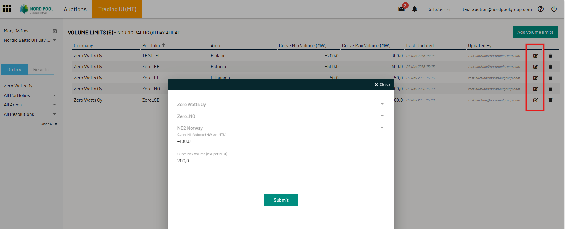
Task: Expand the All Resolutions filter
Action: [x=30, y=114]
